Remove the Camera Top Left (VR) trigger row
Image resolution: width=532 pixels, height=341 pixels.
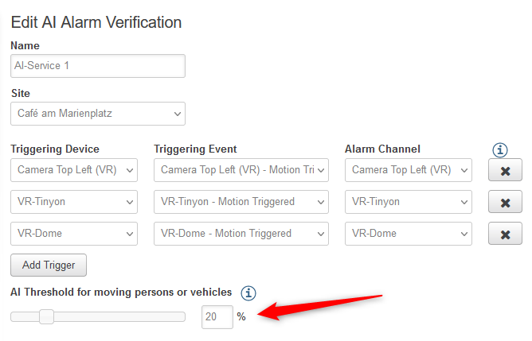pyautogui.click(x=505, y=170)
